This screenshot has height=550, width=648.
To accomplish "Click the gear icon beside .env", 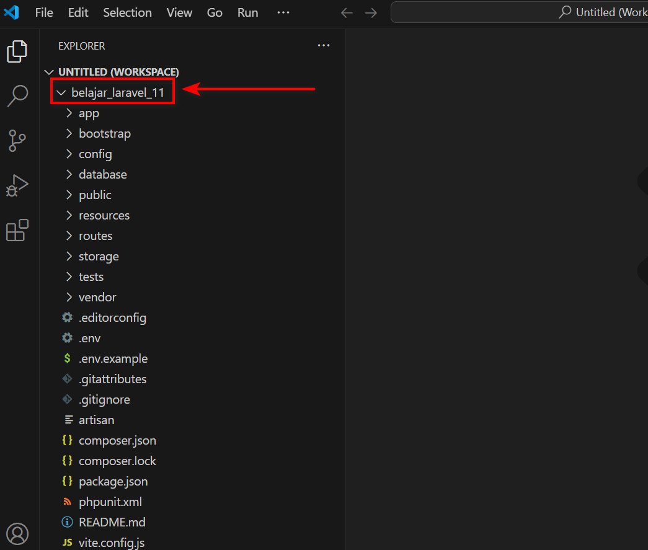I will click(x=68, y=338).
